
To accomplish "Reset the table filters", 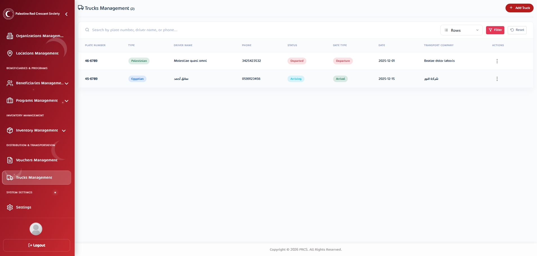I will point(517,30).
